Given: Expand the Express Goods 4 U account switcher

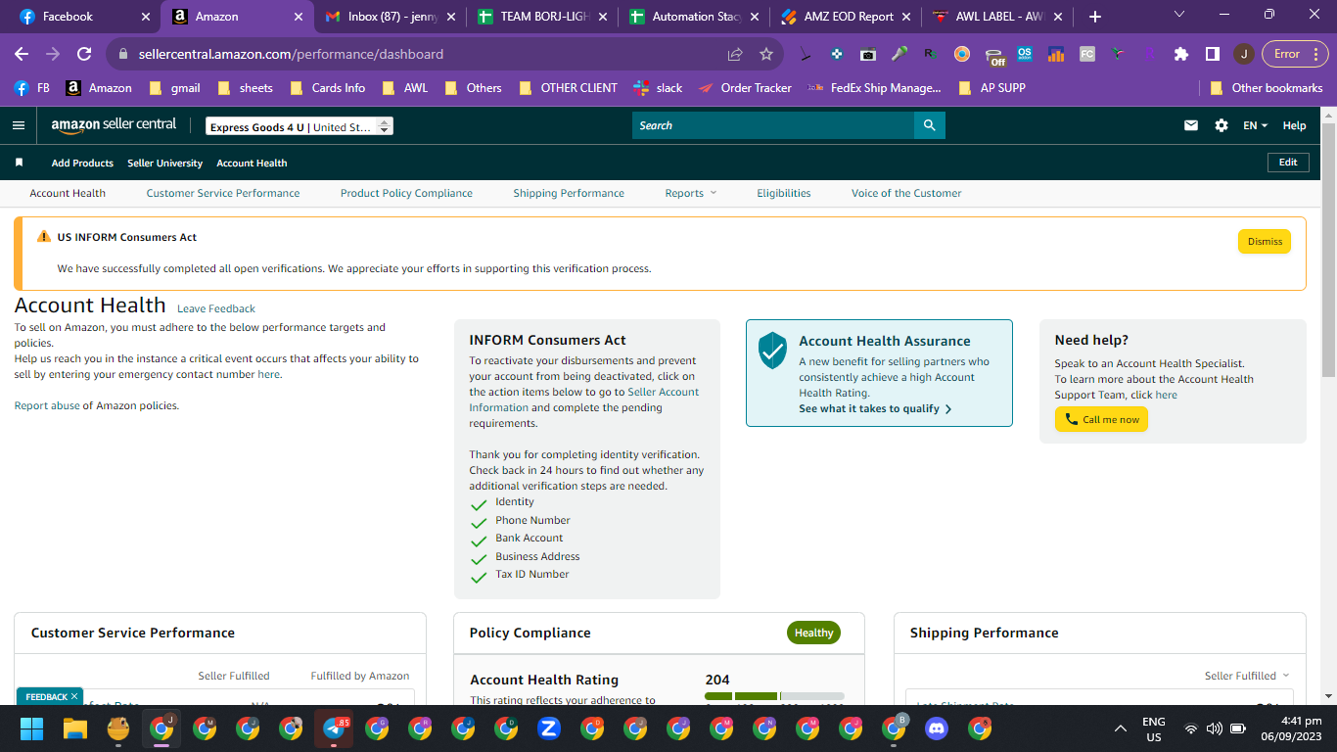Looking at the screenshot, I should click(x=300, y=126).
